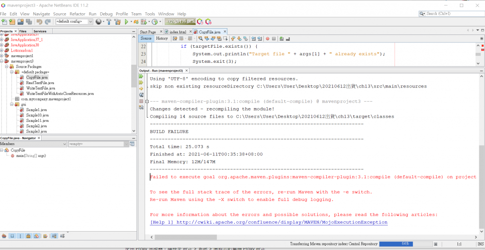
Task: Select ReadTextFile.java in project tree
Action: click(x=40, y=83)
